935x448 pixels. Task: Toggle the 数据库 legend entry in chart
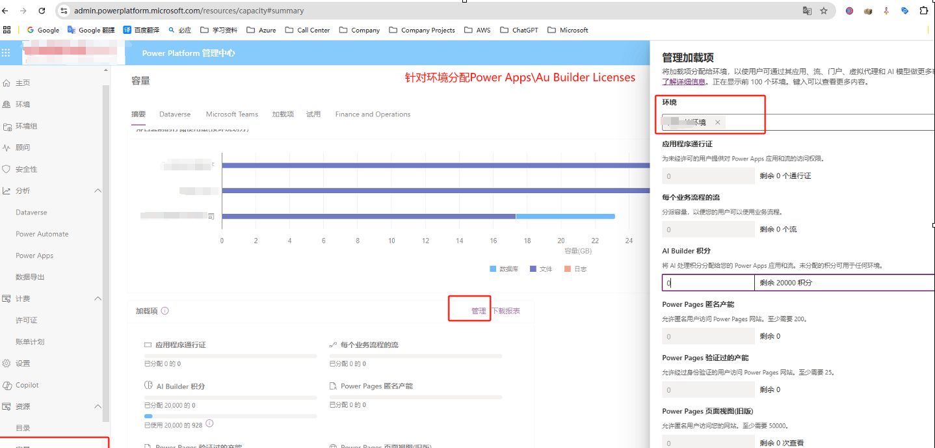tap(504, 269)
